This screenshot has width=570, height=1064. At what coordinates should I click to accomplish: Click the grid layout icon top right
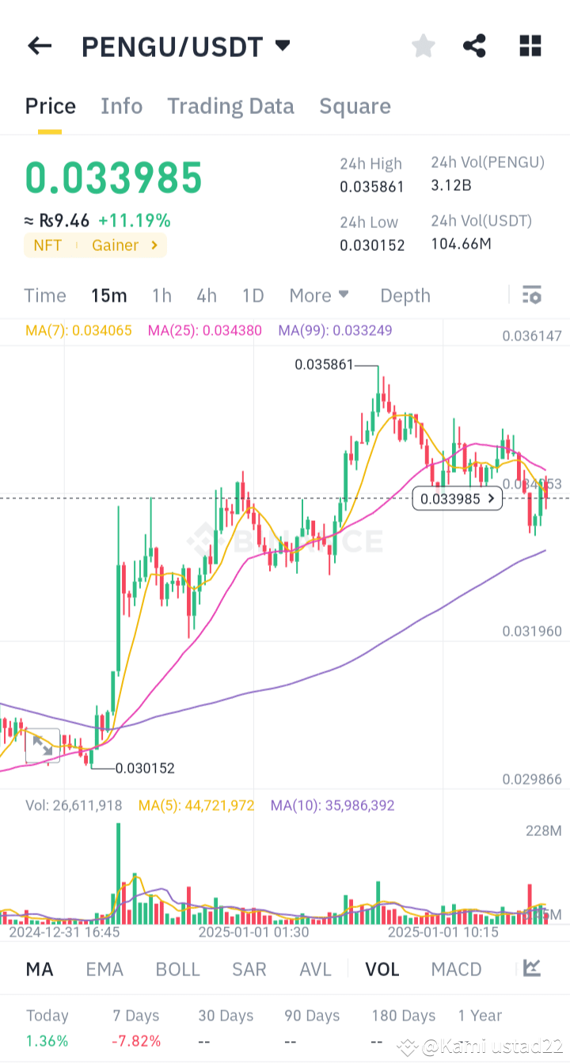tap(529, 46)
